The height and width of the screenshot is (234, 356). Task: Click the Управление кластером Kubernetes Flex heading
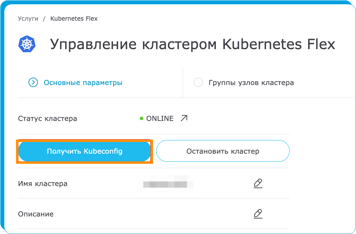click(x=192, y=44)
